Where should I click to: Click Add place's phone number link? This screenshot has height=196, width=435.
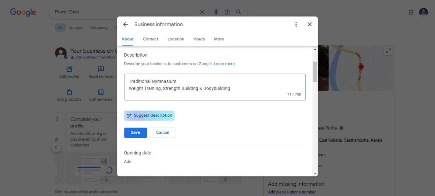pos(292,192)
